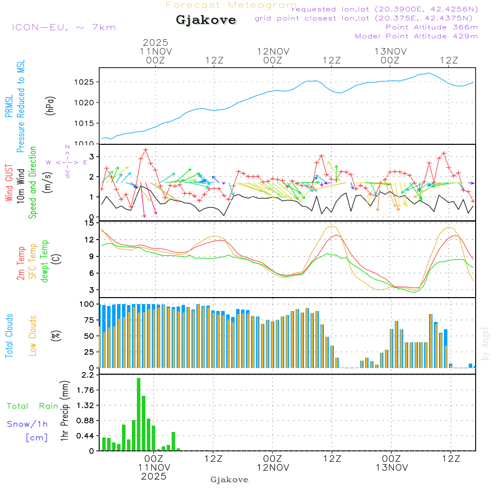
Task: Select the ICON-EU ~7km model label
Action: (63, 27)
